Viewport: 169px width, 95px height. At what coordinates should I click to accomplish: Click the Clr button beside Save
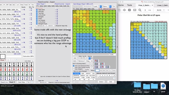114,6
